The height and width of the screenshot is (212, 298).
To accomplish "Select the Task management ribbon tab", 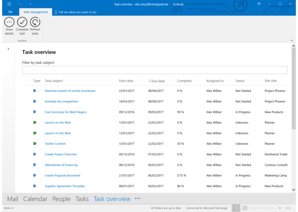I will (x=36, y=12).
